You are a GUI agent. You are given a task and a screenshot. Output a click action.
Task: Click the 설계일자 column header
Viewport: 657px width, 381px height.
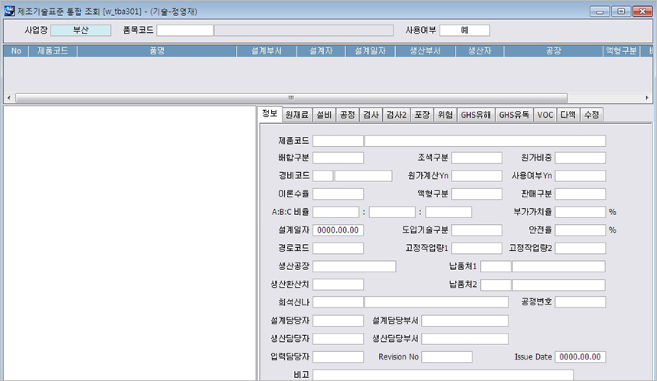[x=371, y=50]
